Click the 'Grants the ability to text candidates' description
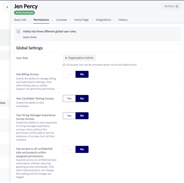Image resolution: width=184 pixels, height=183 pixels. coord(30,104)
